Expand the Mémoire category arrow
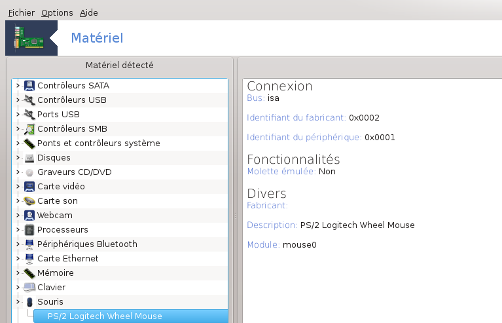Image resolution: width=502 pixels, height=323 pixels. click(18, 273)
